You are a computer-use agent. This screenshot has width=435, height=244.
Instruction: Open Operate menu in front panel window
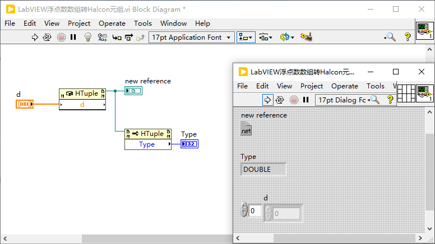(x=345, y=86)
